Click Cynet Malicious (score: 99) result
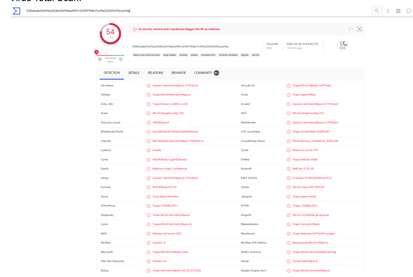 305,150
